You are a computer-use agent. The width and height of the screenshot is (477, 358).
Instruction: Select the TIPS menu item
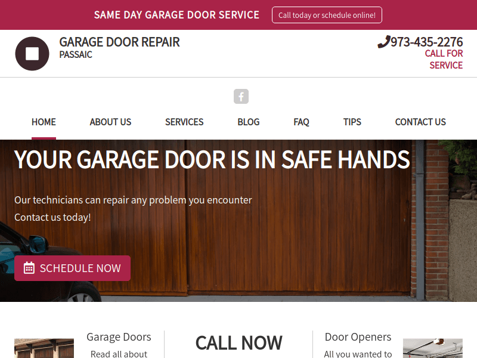pyautogui.click(x=352, y=122)
